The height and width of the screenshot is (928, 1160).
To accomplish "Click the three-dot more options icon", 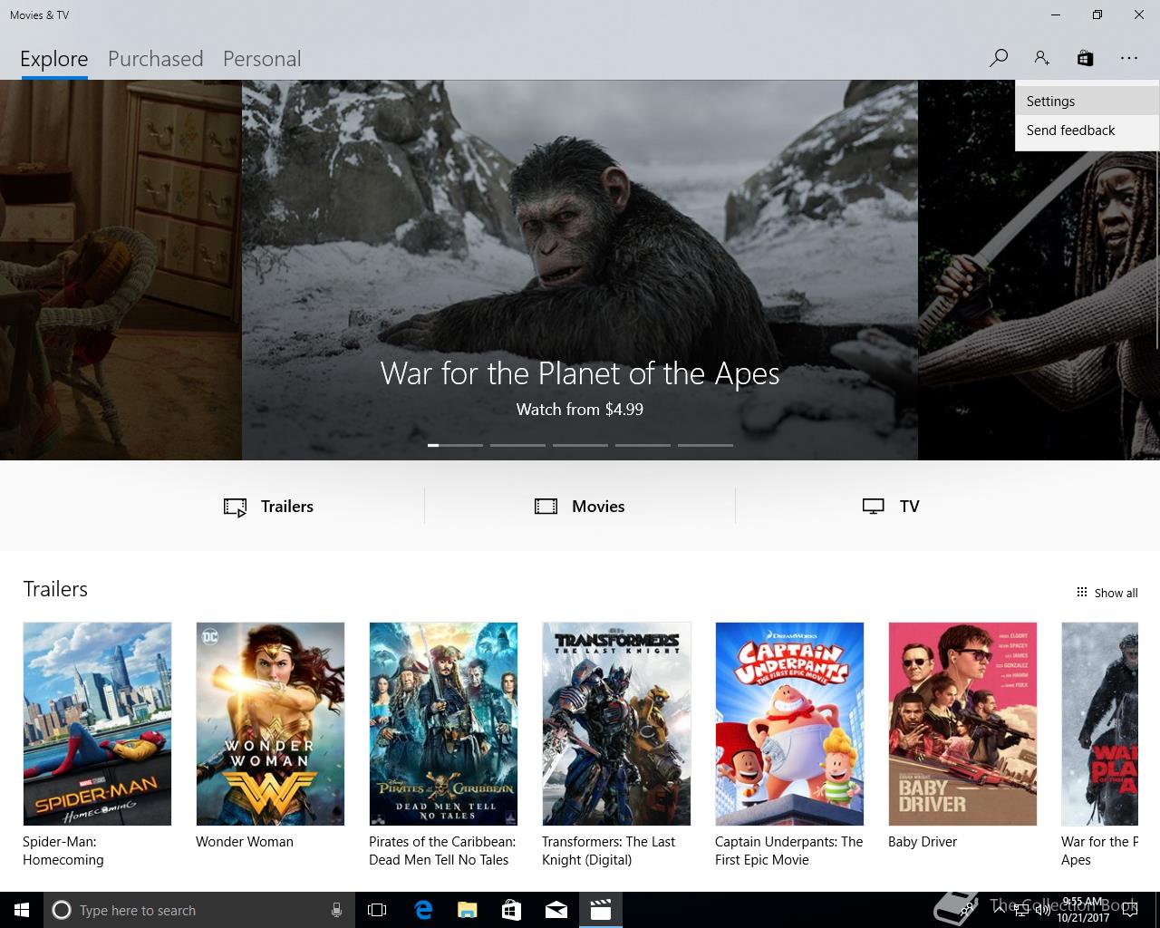I will click(1128, 58).
